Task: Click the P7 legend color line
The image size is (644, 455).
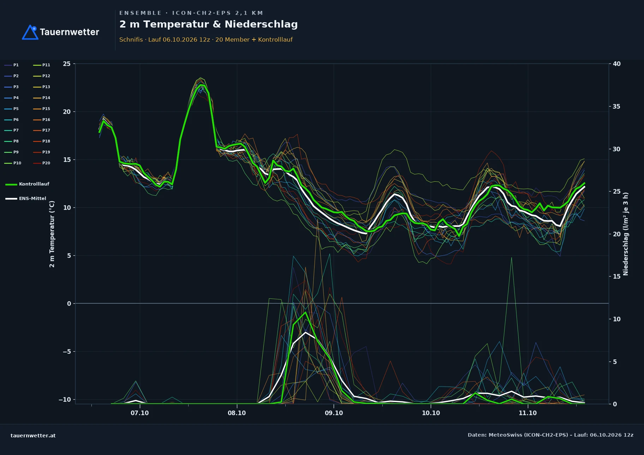Action: click(8, 131)
